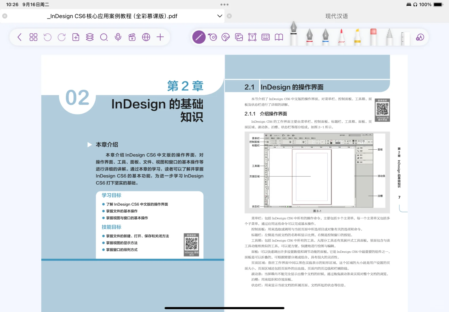This screenshot has width=449, height=312.
Task: Tap figure 2-1 interface screenshot
Action: [x=317, y=170]
